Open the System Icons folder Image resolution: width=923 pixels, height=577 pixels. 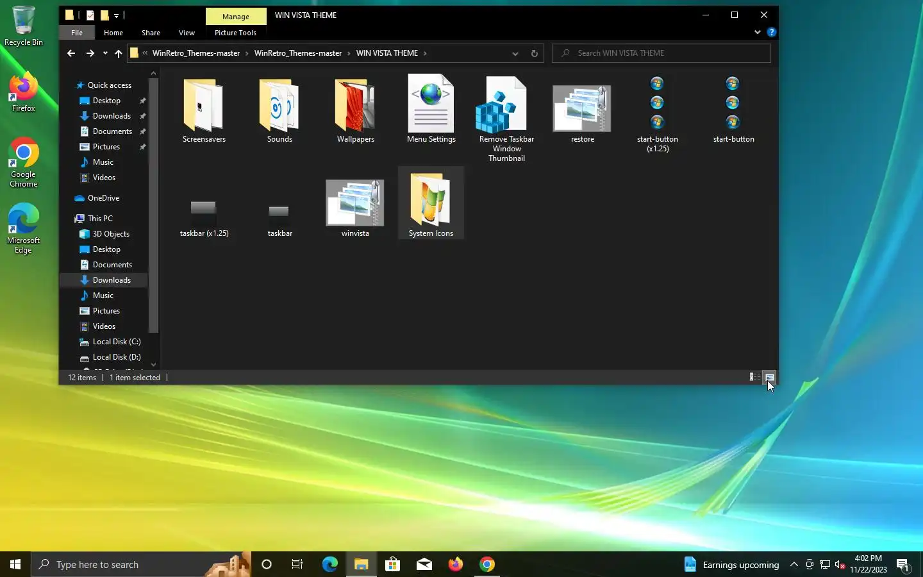(431, 204)
